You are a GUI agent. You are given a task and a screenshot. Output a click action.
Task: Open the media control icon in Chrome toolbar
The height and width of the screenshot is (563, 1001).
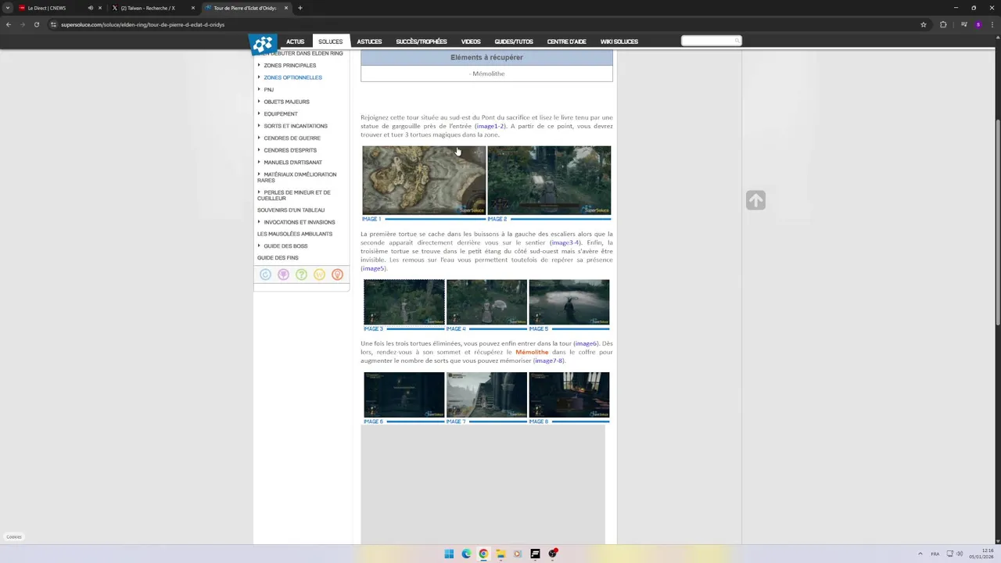point(963,24)
